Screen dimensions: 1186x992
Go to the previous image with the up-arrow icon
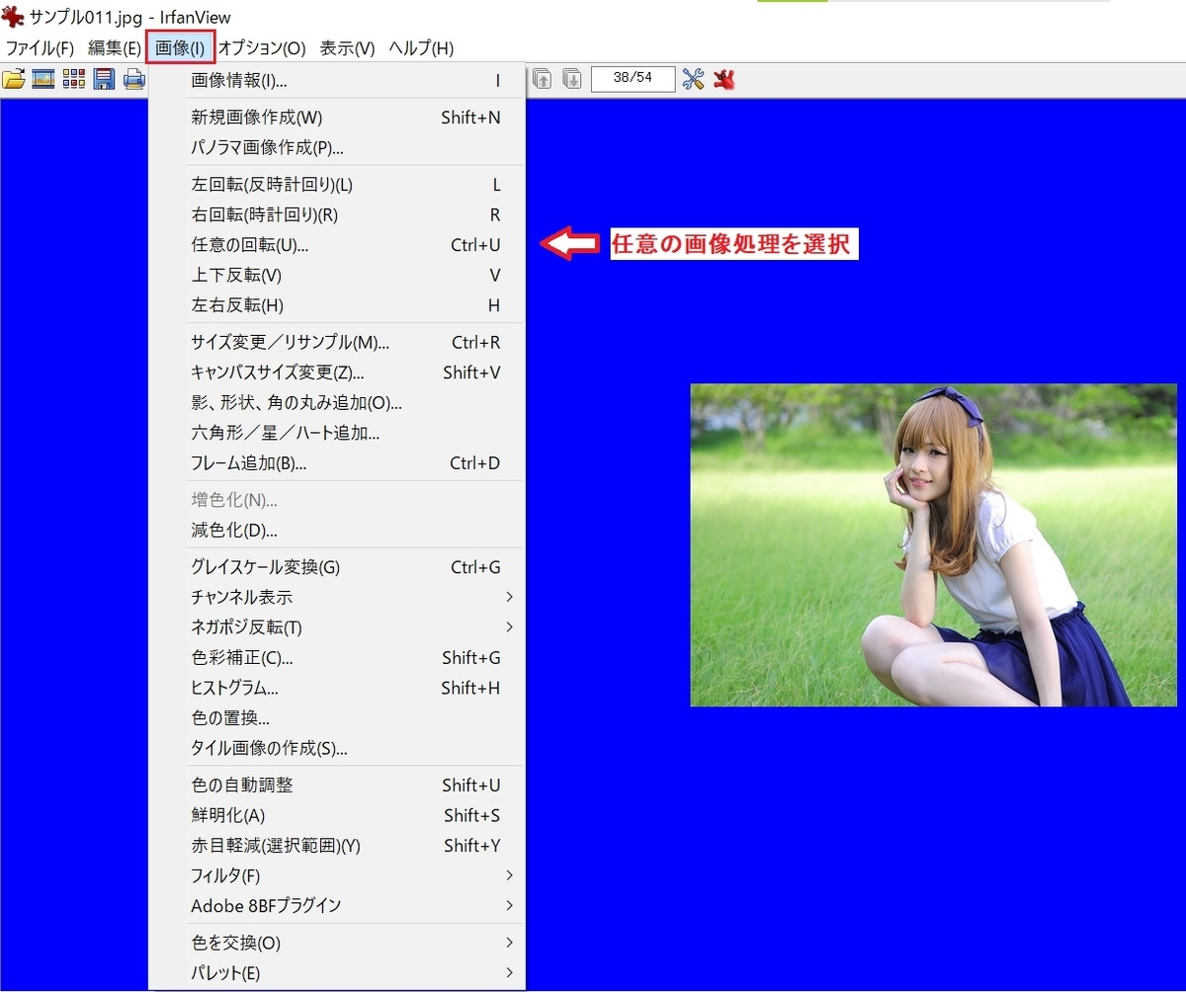coord(542,79)
